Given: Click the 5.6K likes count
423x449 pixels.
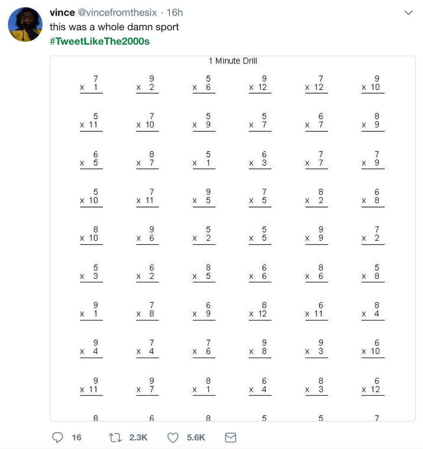Looking at the screenshot, I should pos(196,437).
